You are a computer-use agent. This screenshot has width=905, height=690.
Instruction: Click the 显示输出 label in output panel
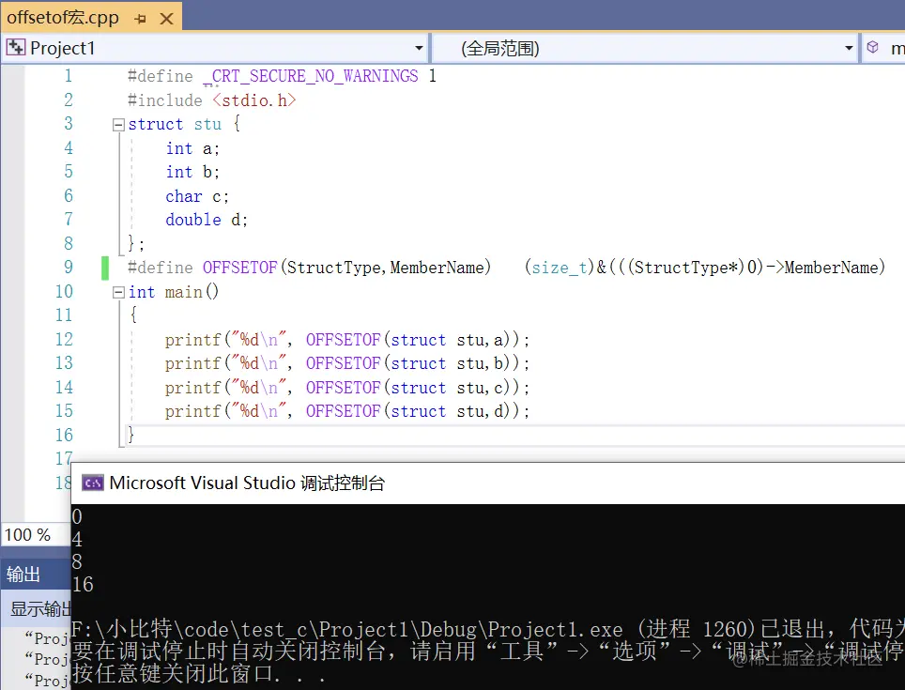[40, 608]
